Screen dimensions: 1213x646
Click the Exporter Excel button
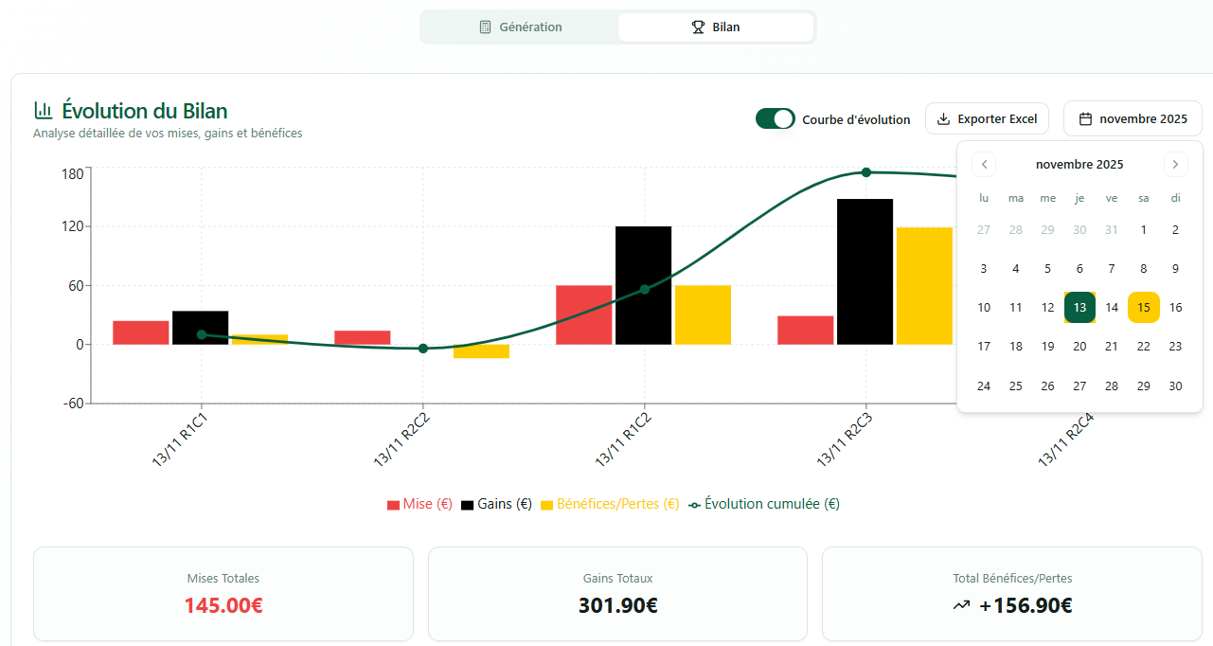[x=987, y=119]
